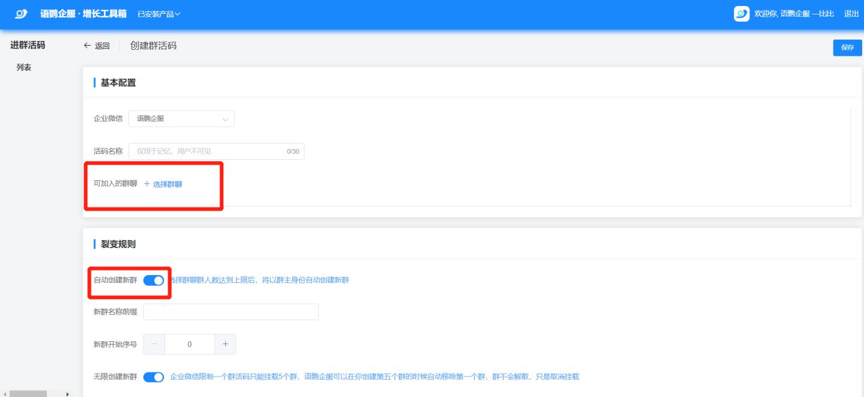Open the 已安装产品 dropdown menu
Image resolution: width=864 pixels, height=397 pixels.
click(158, 14)
